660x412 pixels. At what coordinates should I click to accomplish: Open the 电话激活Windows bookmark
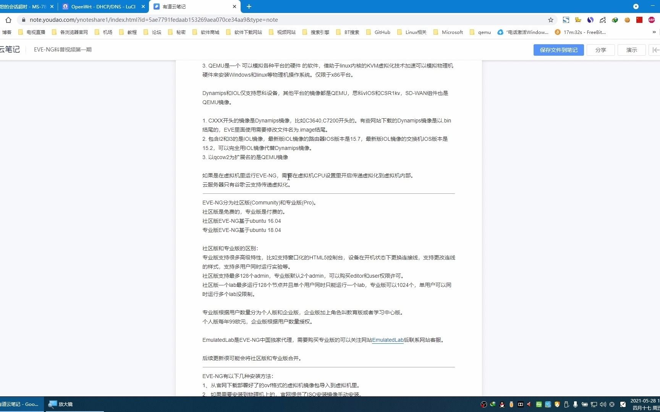coord(523,32)
